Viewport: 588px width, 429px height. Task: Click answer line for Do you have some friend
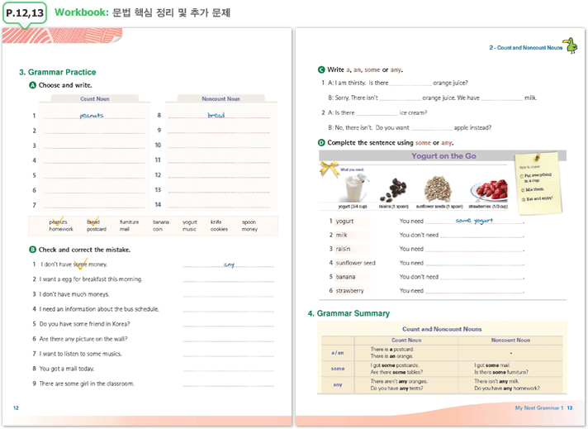pyautogui.click(x=229, y=324)
